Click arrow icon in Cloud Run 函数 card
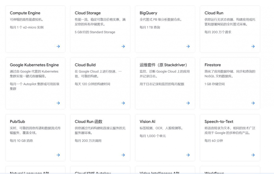 [123, 155]
